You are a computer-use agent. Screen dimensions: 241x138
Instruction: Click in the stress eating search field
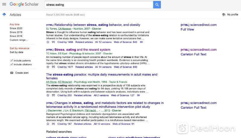(99, 5)
